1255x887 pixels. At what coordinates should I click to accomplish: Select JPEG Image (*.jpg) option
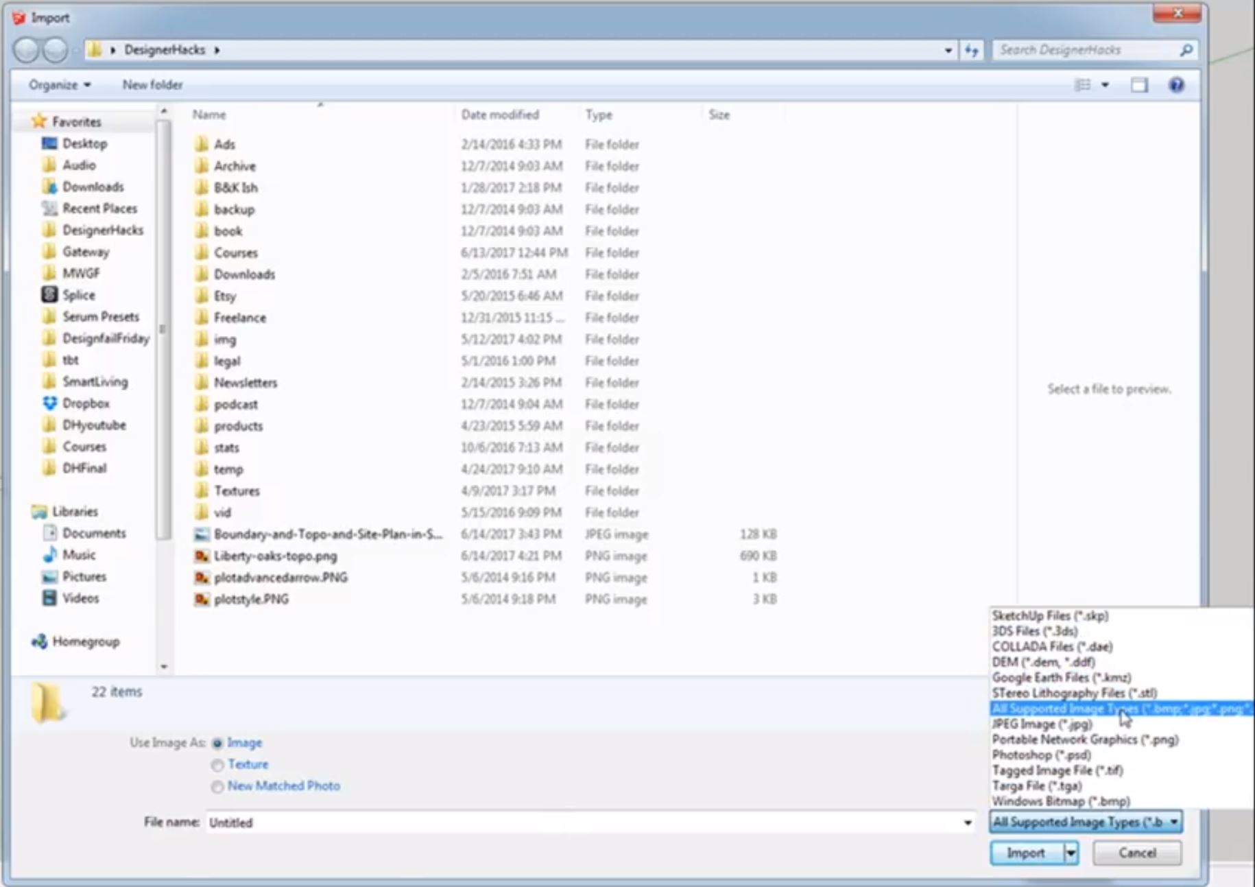[x=1042, y=724]
